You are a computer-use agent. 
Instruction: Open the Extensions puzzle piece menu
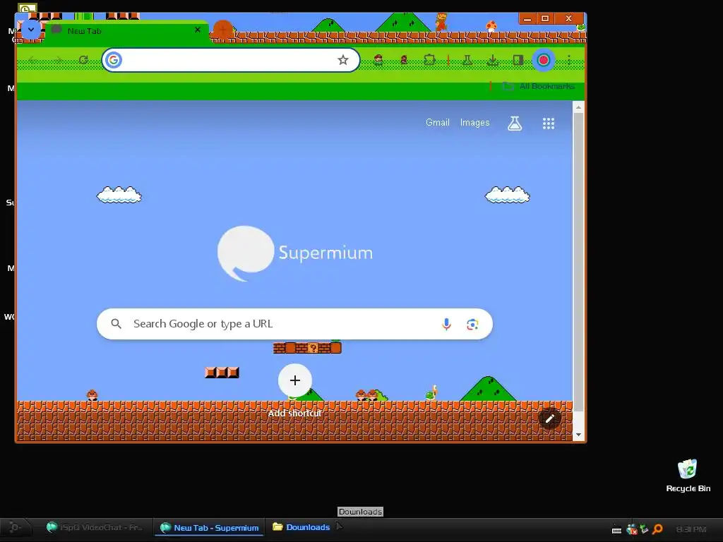430,60
